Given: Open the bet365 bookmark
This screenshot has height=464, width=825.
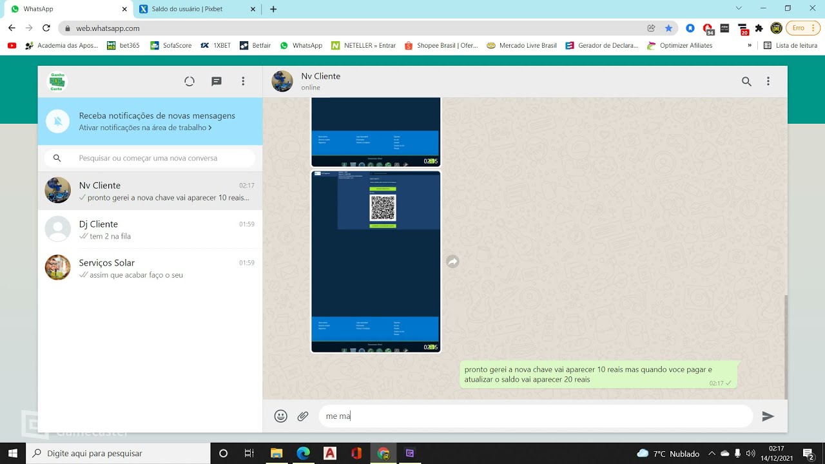Looking at the screenshot, I should 123,46.
